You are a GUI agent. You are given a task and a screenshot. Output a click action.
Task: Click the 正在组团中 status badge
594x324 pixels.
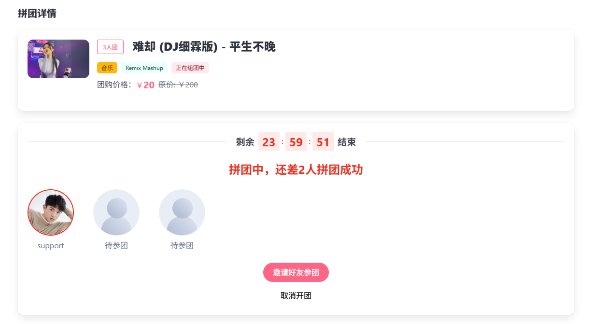point(191,68)
